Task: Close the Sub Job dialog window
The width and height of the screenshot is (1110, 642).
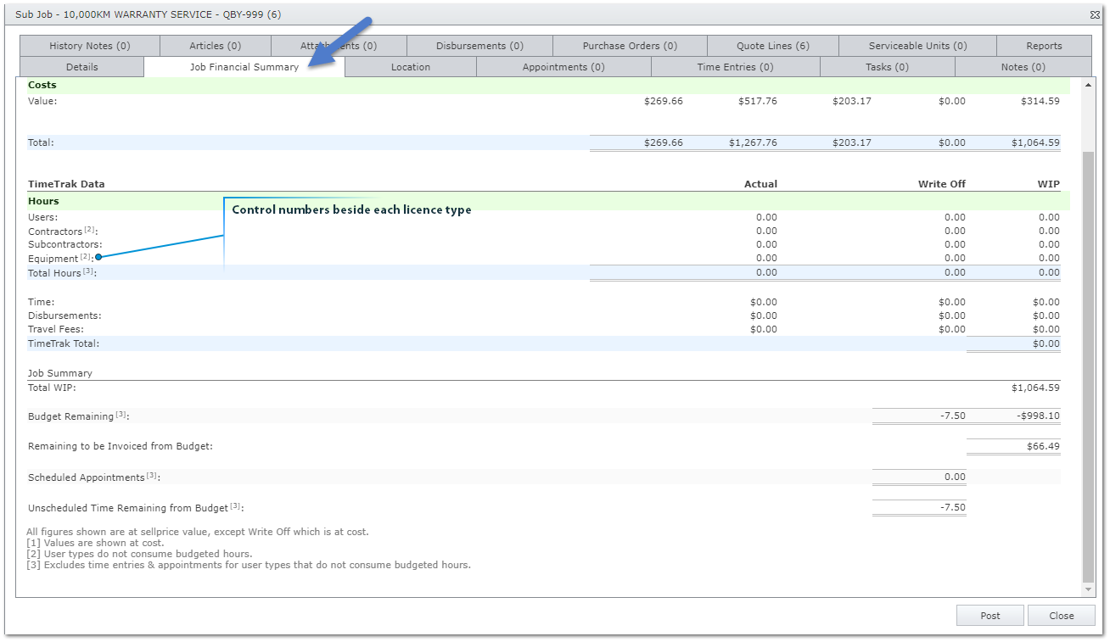Action: pos(1095,14)
